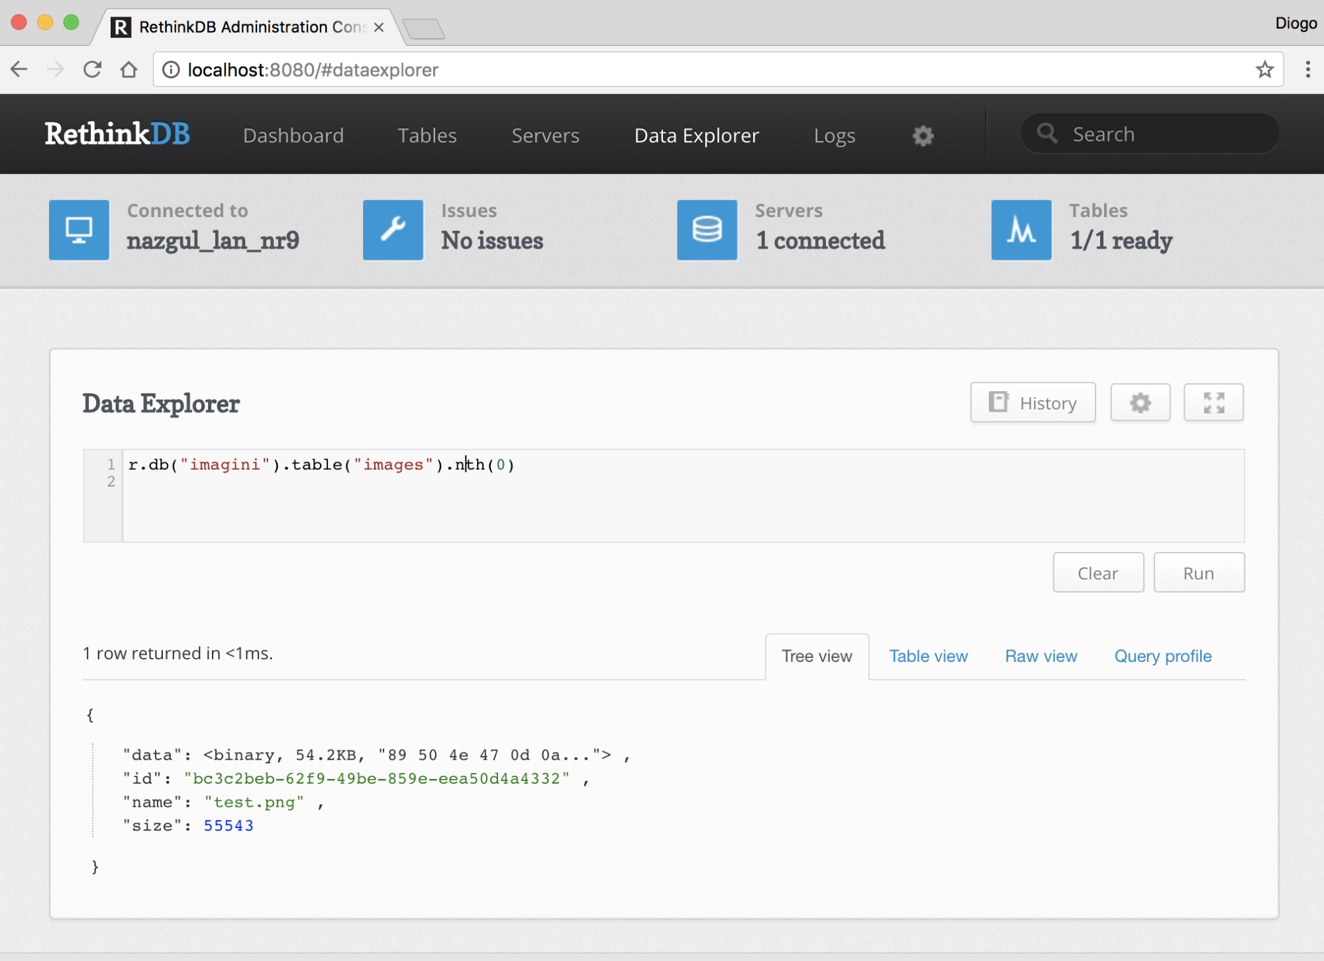Image resolution: width=1324 pixels, height=961 pixels.
Task: Bookmark this page with star icon
Action: click(x=1264, y=69)
